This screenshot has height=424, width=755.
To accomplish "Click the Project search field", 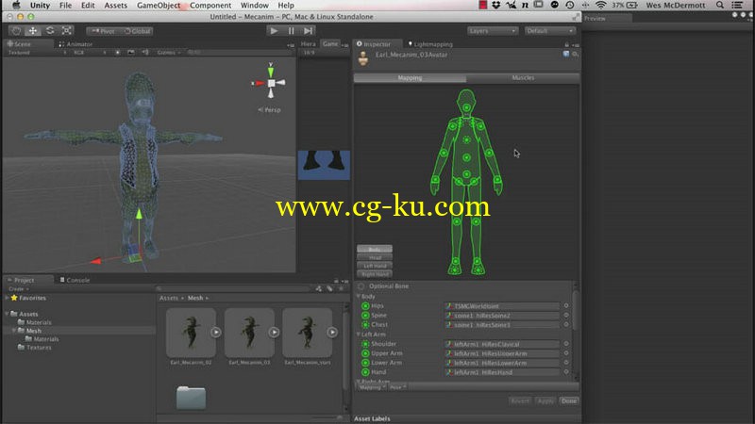I will click(x=233, y=288).
